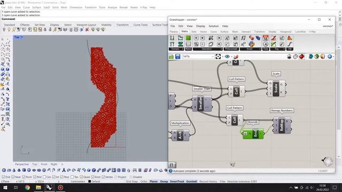Pick the Division operator icon in Maths tab
The width and height of the screenshot is (342, 192).
[x=196, y=44]
